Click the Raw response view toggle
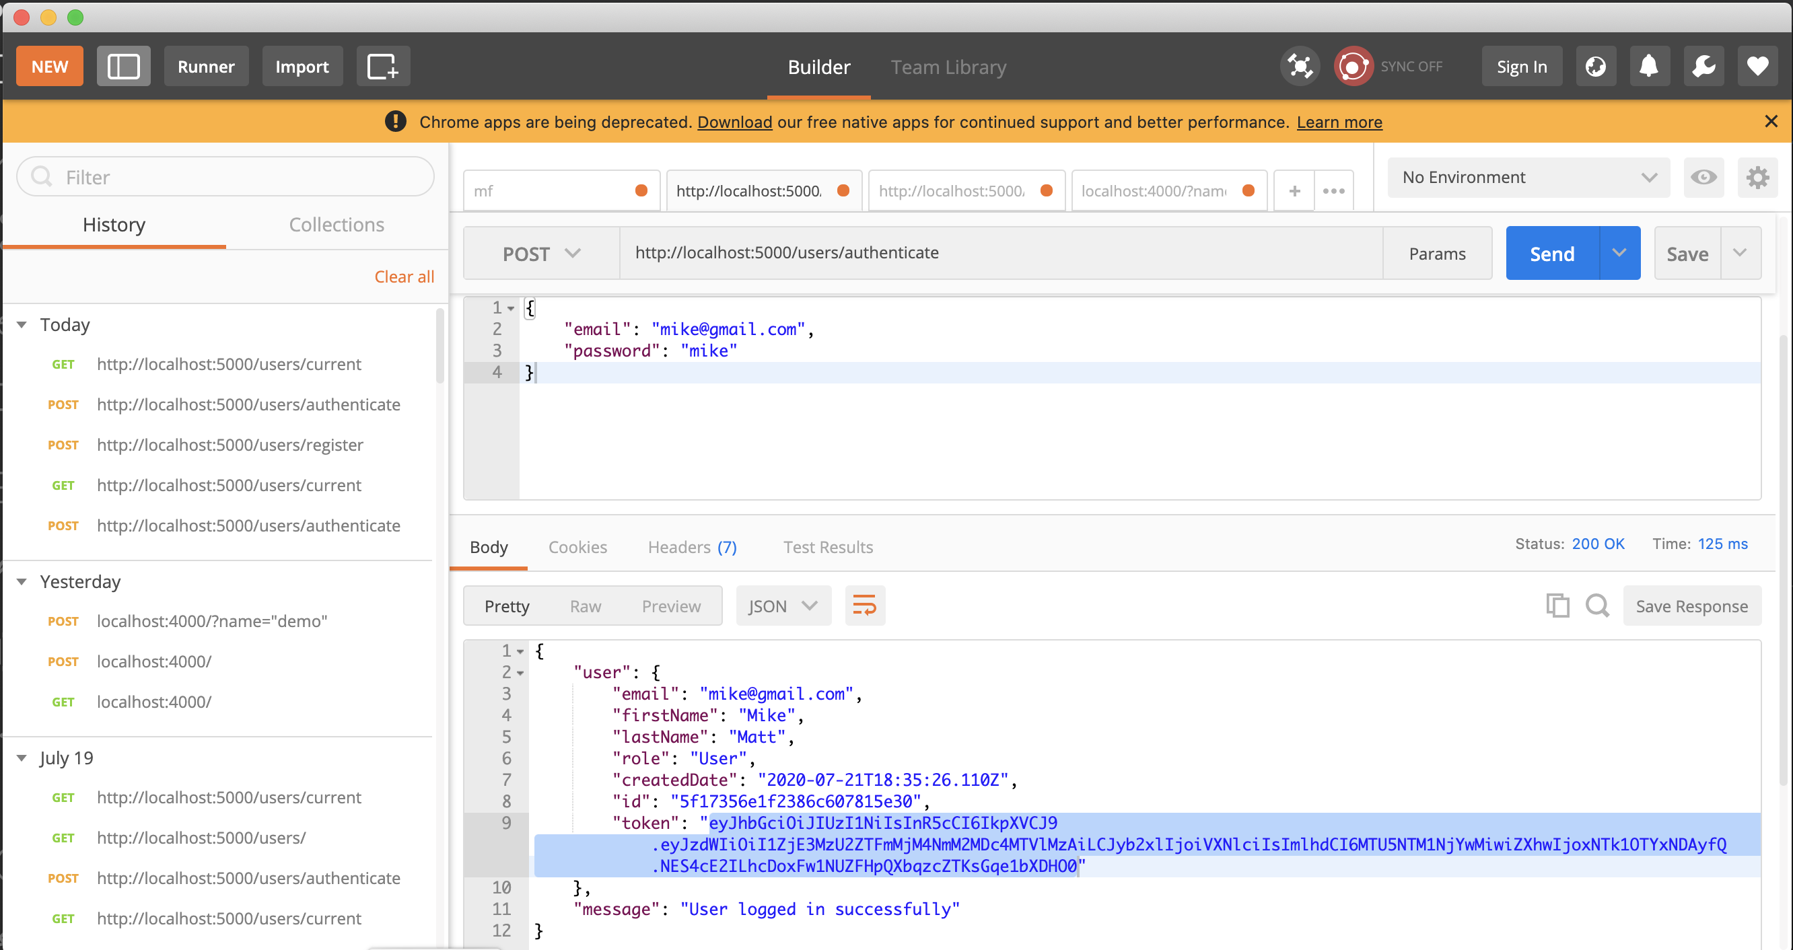 pos(586,606)
